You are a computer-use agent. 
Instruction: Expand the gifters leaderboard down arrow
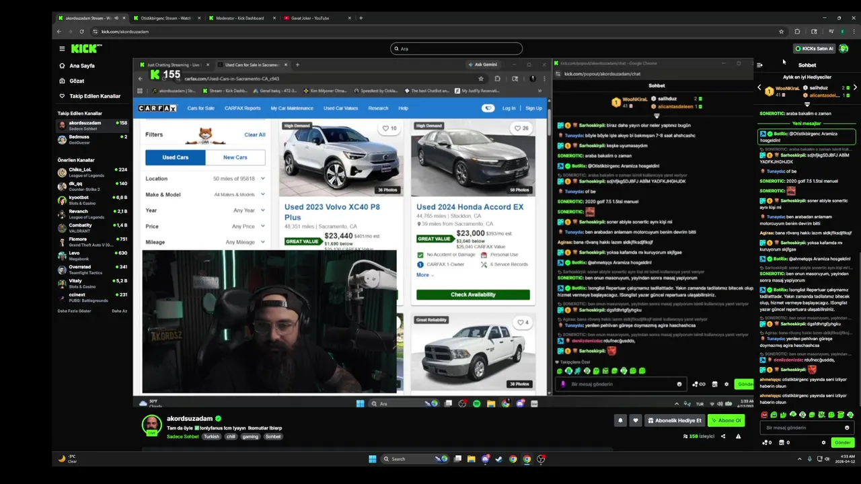[x=807, y=105]
